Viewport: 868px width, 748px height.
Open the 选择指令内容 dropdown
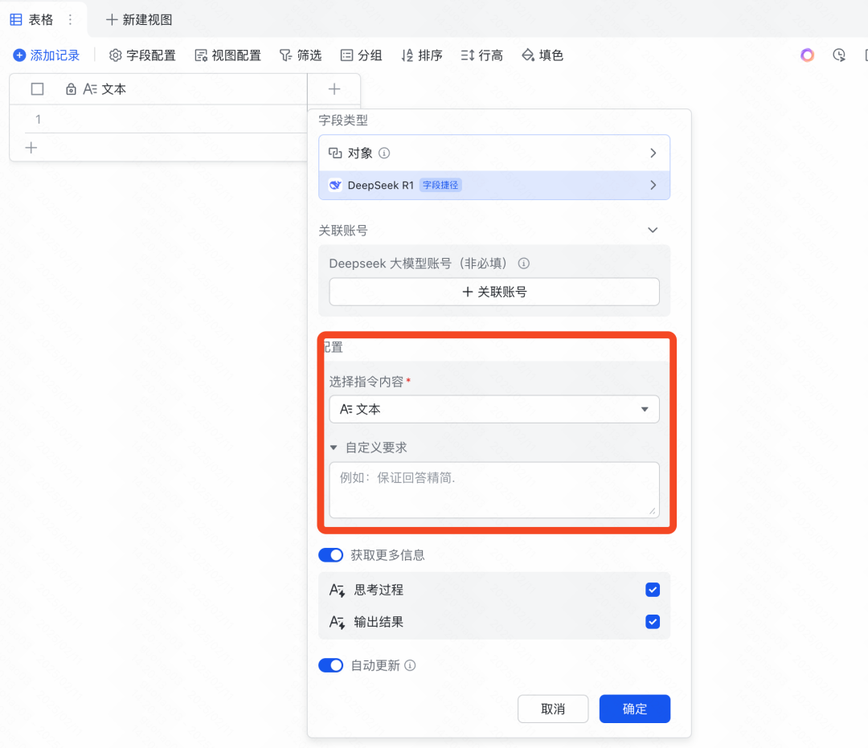[x=494, y=409]
